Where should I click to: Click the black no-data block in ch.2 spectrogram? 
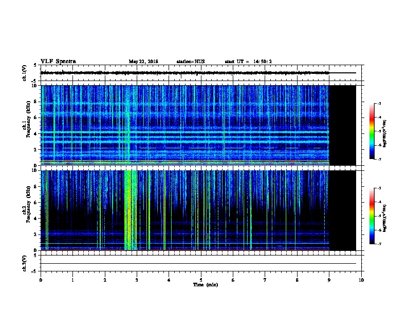click(x=342, y=210)
